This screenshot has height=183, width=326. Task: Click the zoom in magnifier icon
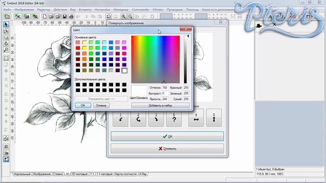(x=123, y=16)
